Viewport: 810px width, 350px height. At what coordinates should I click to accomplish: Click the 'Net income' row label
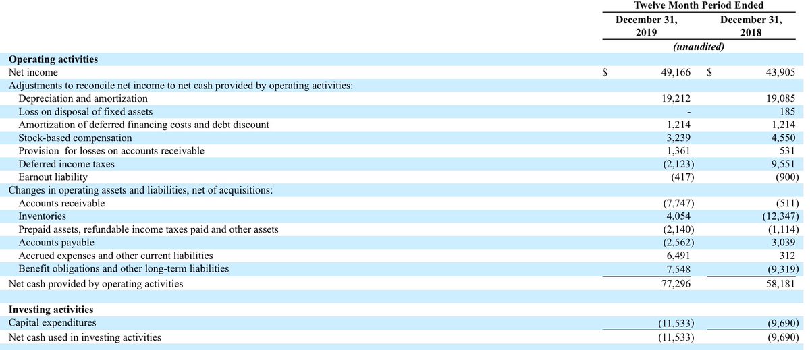33,72
